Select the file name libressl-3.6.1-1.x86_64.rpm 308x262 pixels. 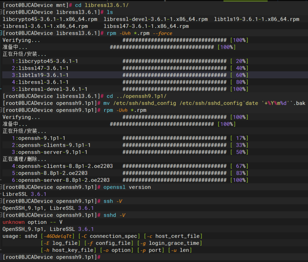tap(45, 26)
